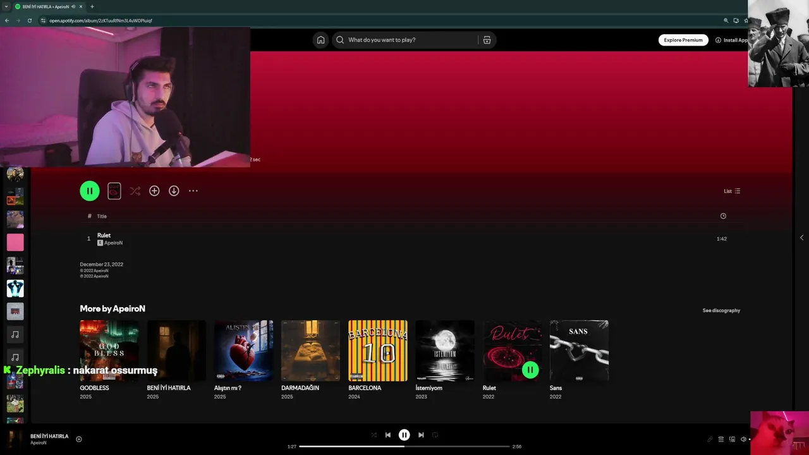Enable shuffle for the Rulet album

pyautogui.click(x=135, y=191)
